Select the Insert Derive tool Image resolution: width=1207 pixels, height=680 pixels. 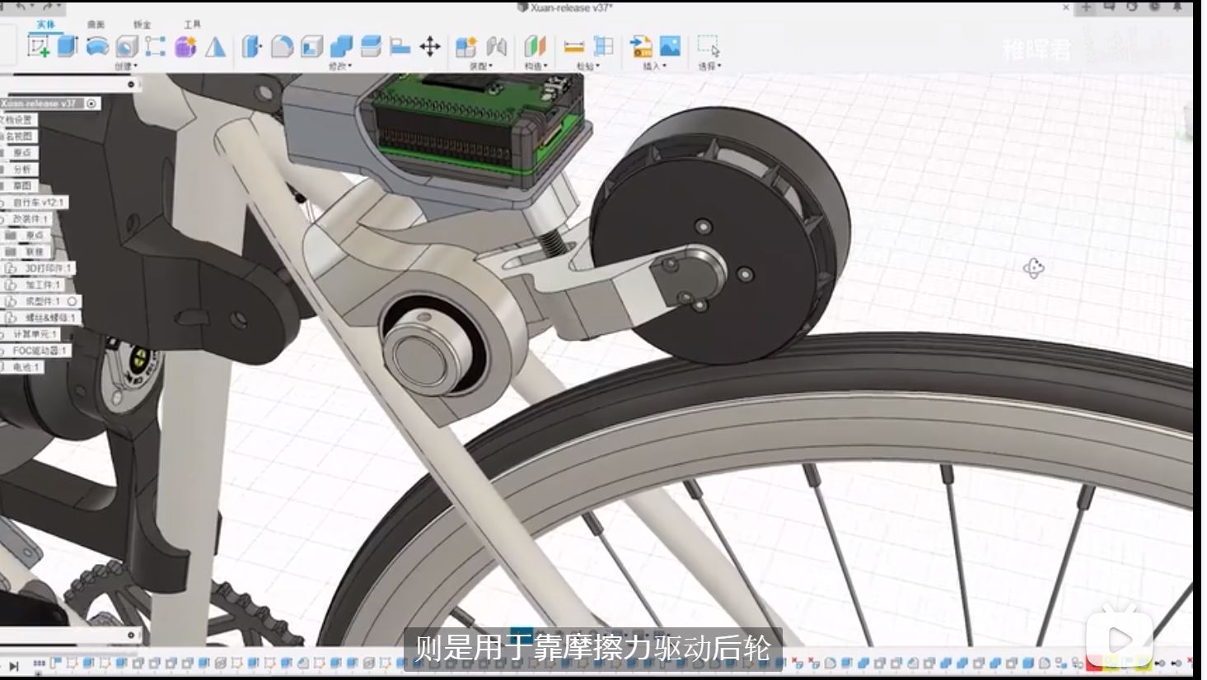pyautogui.click(x=641, y=46)
